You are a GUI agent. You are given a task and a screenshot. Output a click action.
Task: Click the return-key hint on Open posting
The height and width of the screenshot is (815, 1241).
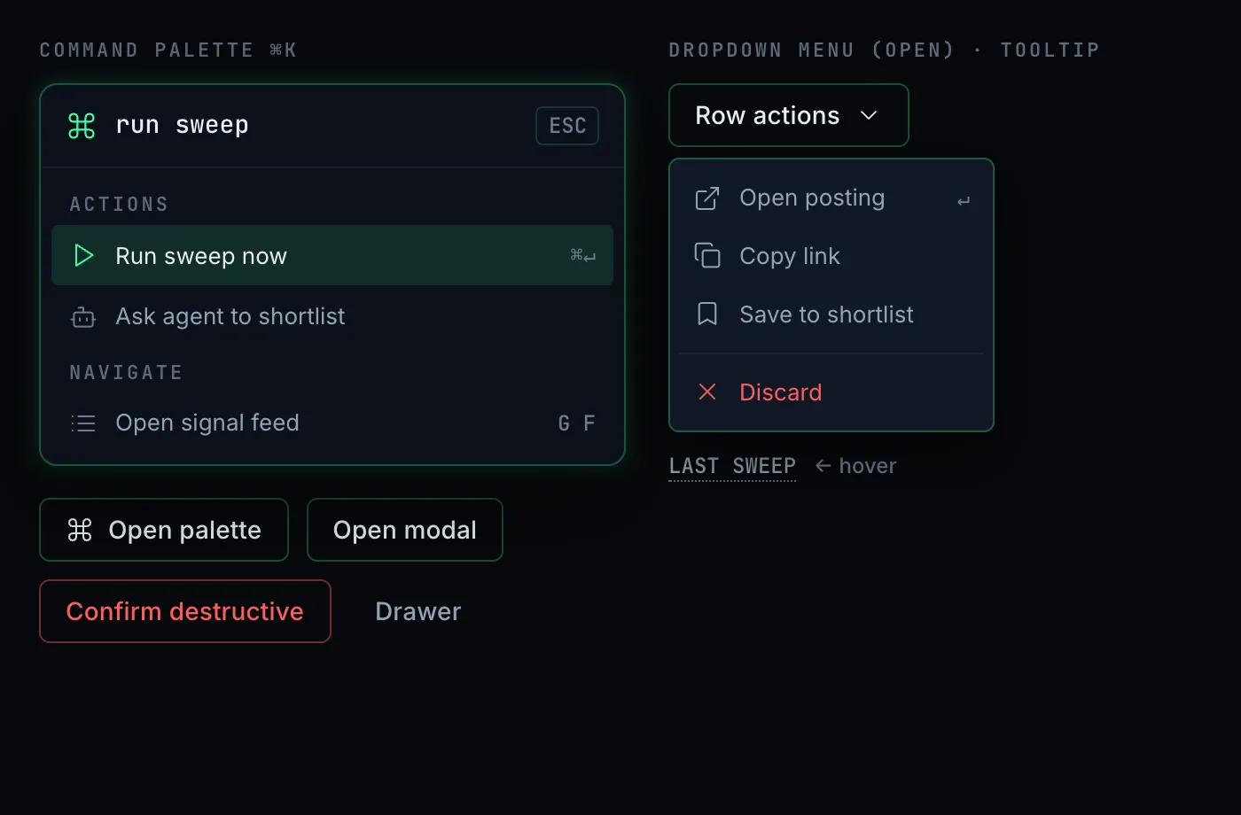(x=964, y=201)
